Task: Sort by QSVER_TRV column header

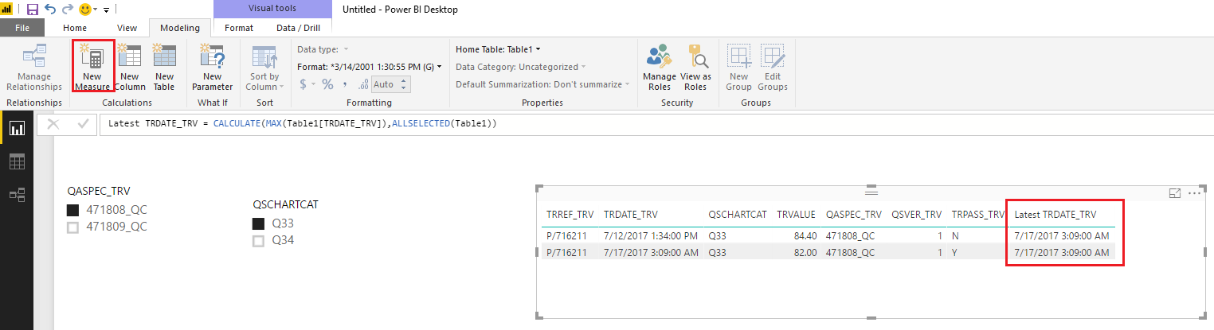Action: point(917,215)
